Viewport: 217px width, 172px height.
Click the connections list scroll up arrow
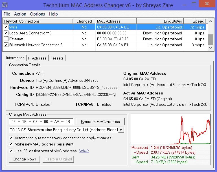click(x=211, y=21)
